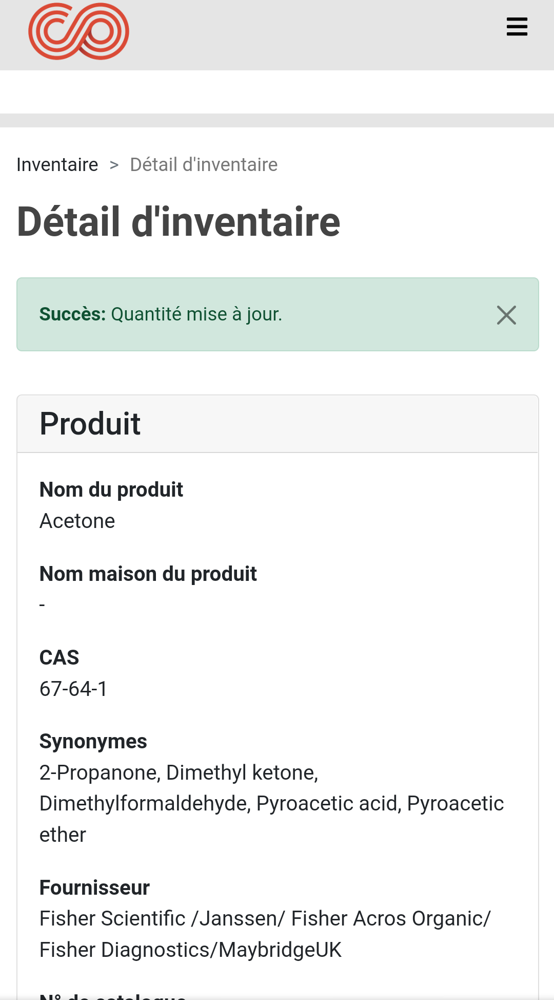Click the CAS field label
The image size is (554, 1000).
[59, 657]
